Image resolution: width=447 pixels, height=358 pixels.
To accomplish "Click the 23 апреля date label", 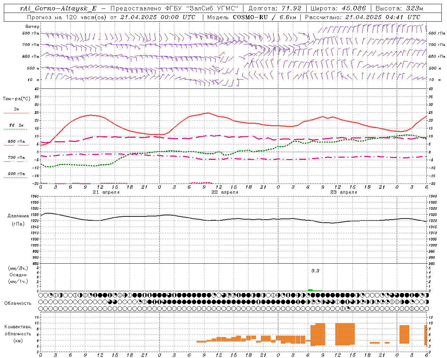I will (x=343, y=192).
